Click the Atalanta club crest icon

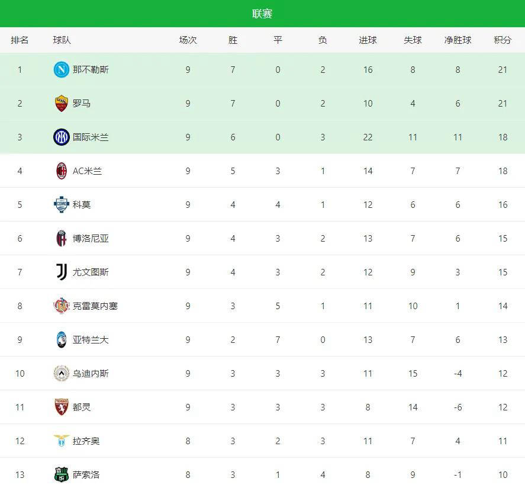[62, 340]
